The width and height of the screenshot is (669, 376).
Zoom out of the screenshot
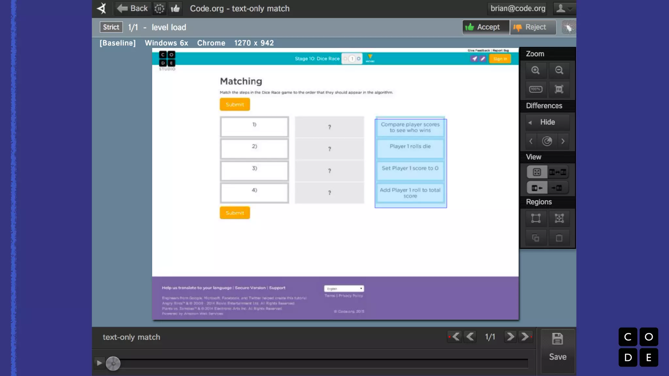(x=559, y=70)
